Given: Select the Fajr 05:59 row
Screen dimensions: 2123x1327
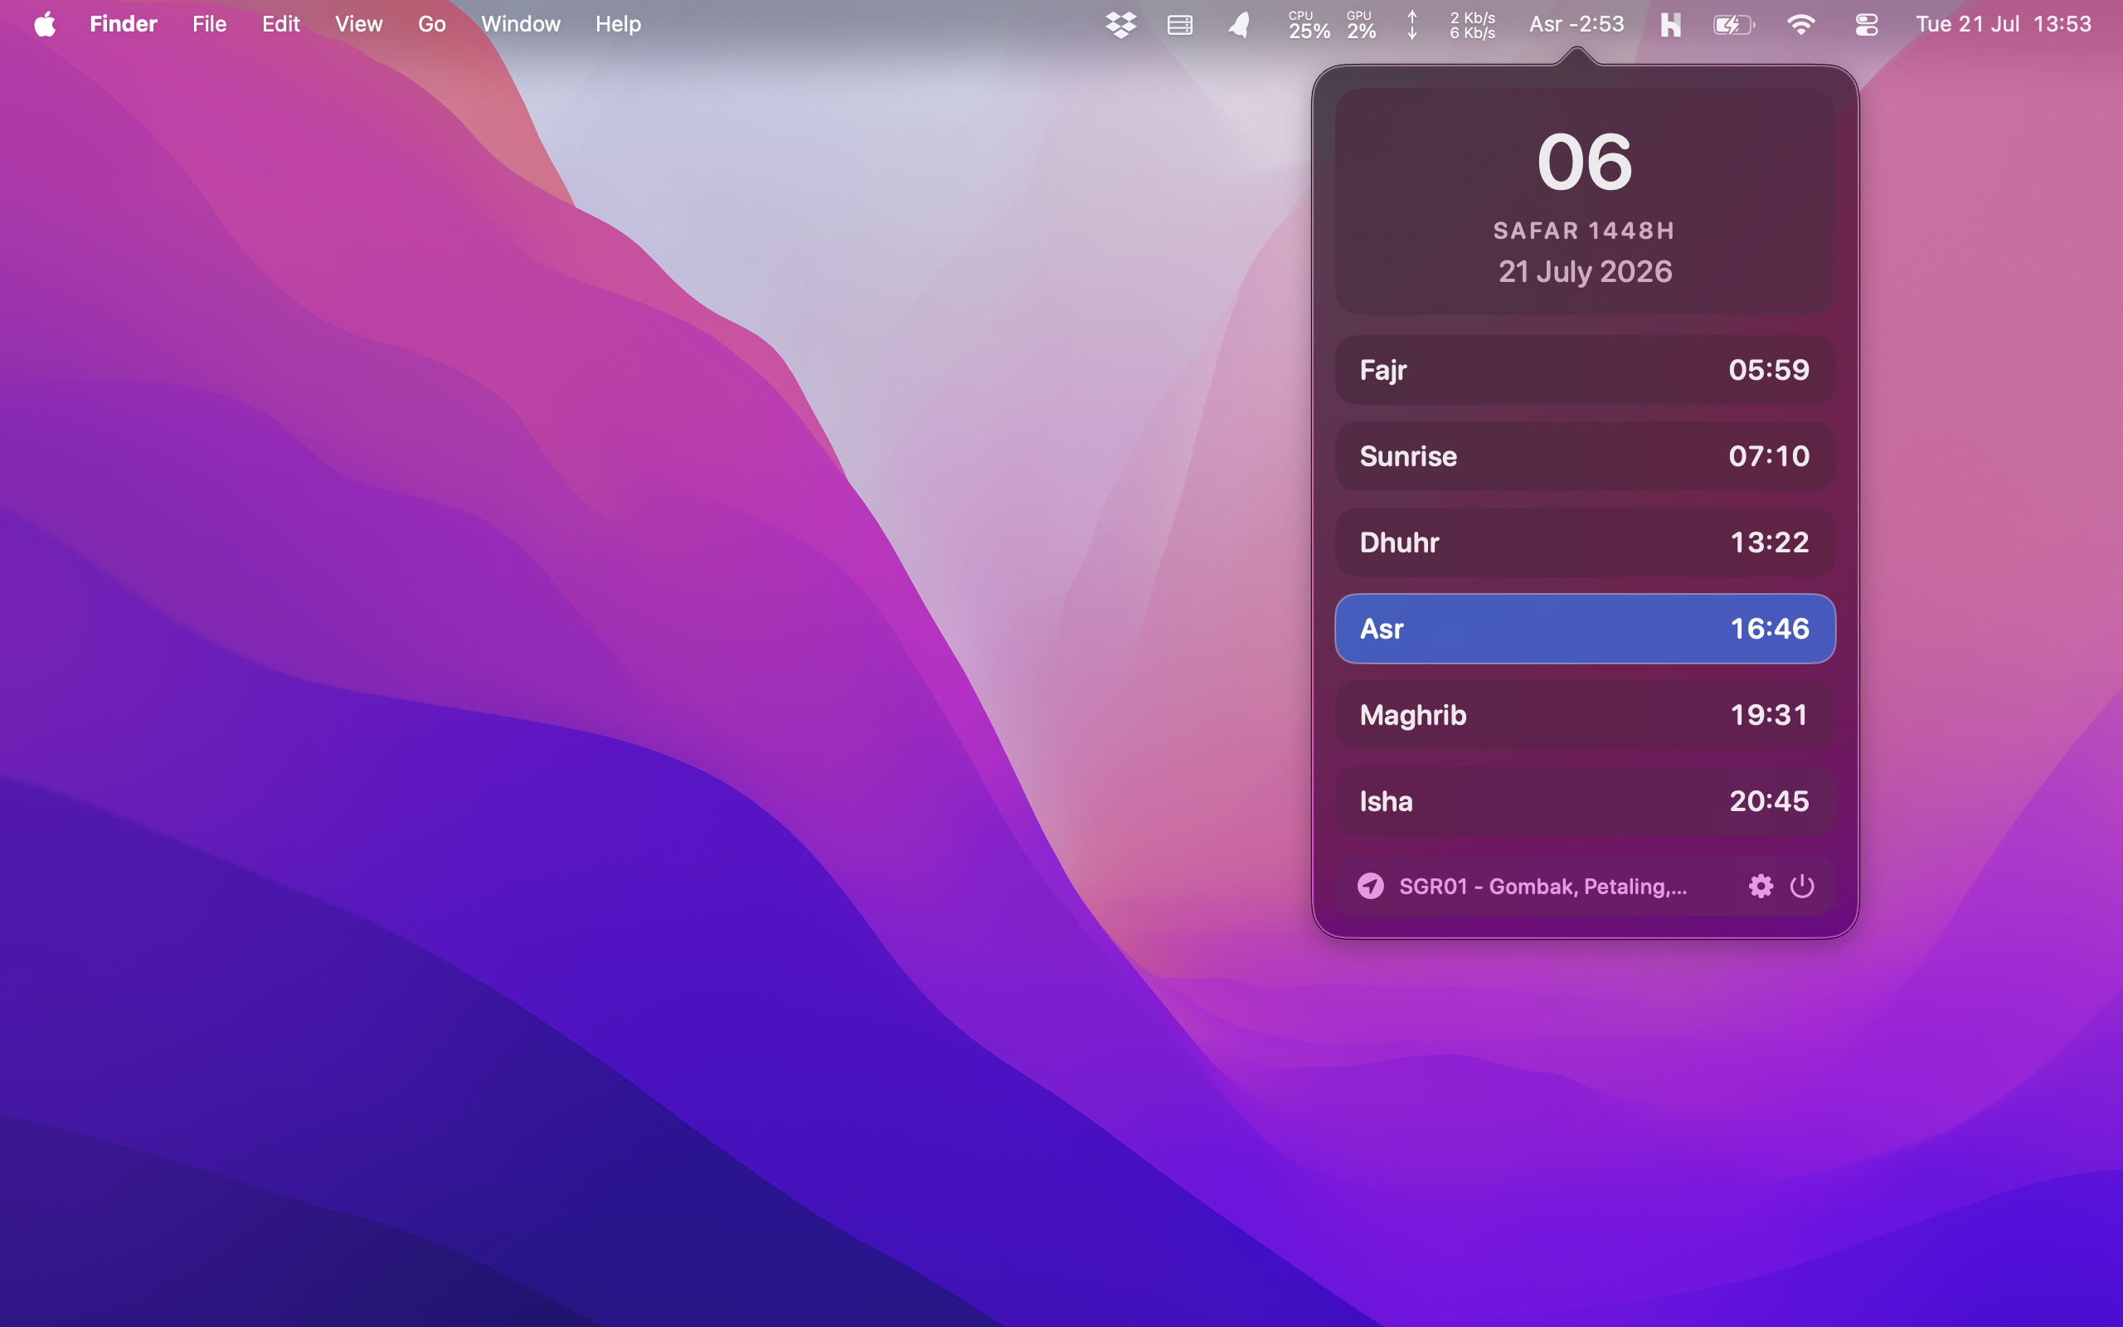Looking at the screenshot, I should [1584, 370].
